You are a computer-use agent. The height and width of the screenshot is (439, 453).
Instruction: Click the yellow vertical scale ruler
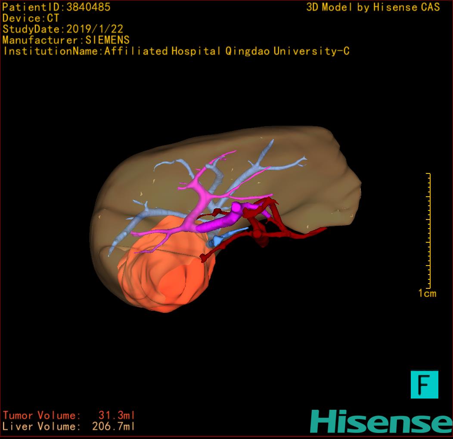point(429,230)
